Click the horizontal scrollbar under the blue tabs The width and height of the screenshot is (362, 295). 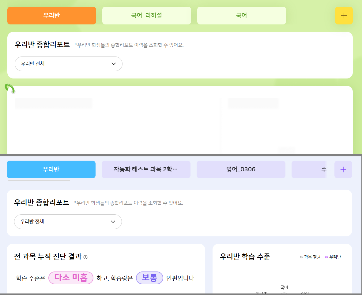coord(39,180)
